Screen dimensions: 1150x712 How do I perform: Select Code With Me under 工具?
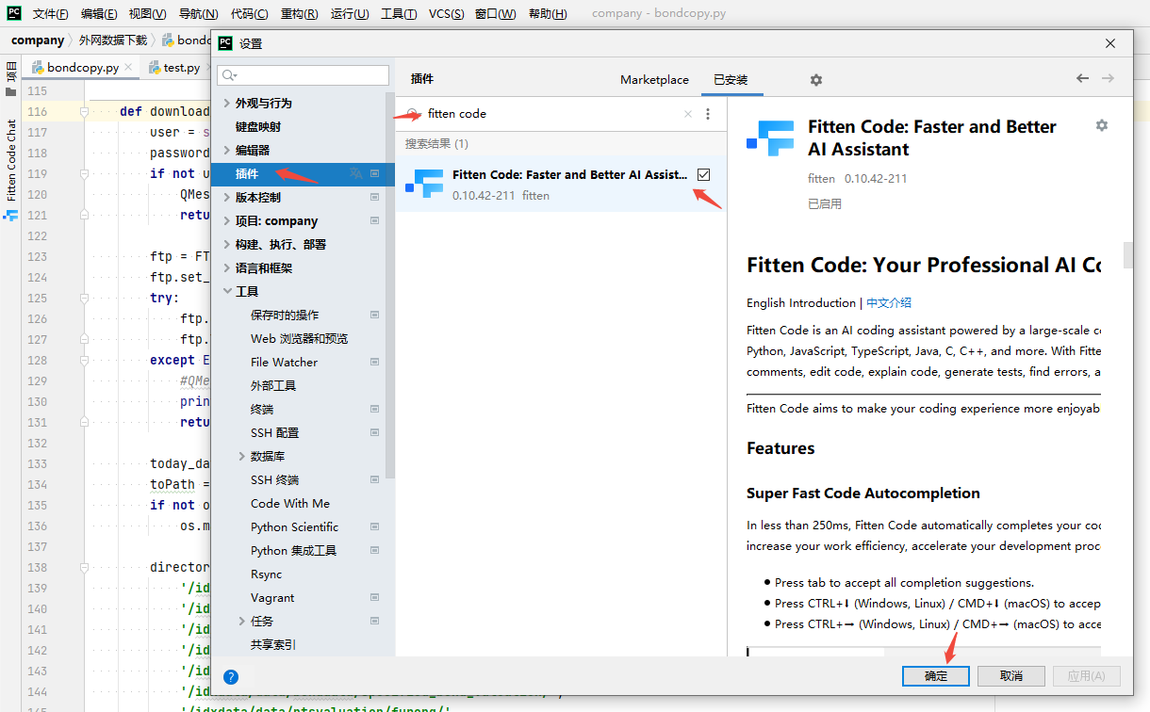tap(289, 503)
